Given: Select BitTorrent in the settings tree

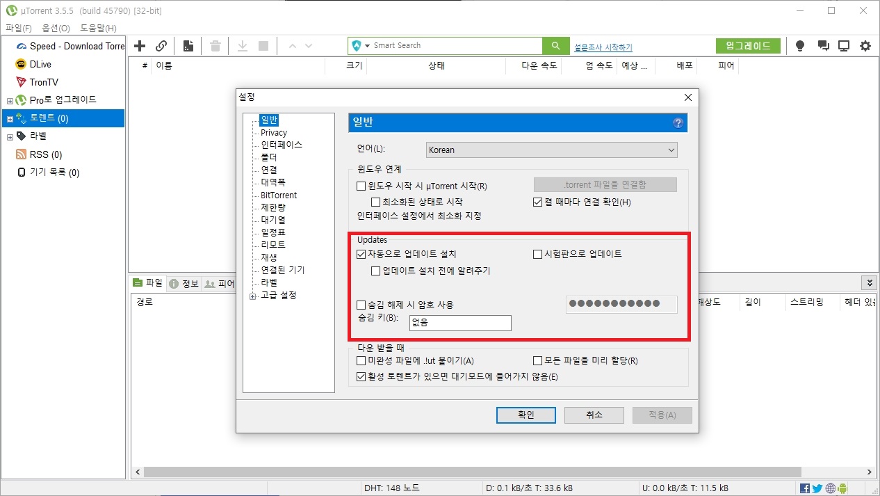Looking at the screenshot, I should (279, 195).
